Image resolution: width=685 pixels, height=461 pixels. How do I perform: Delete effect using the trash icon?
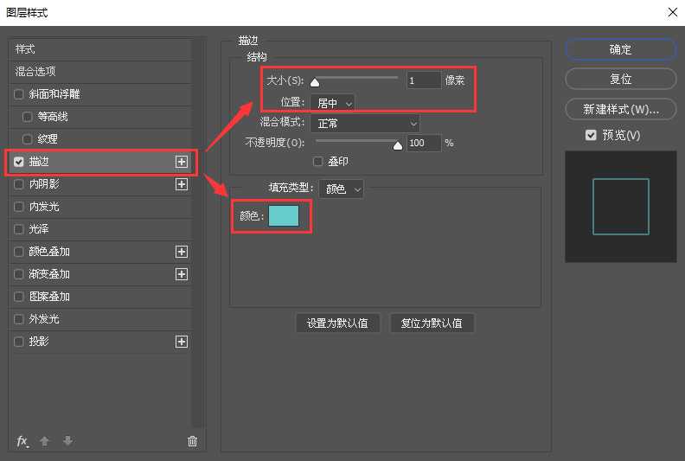click(192, 441)
